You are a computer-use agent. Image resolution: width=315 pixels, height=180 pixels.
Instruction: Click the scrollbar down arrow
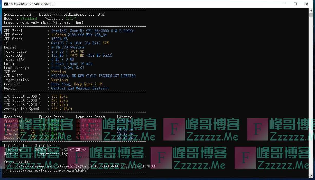[311, 176]
